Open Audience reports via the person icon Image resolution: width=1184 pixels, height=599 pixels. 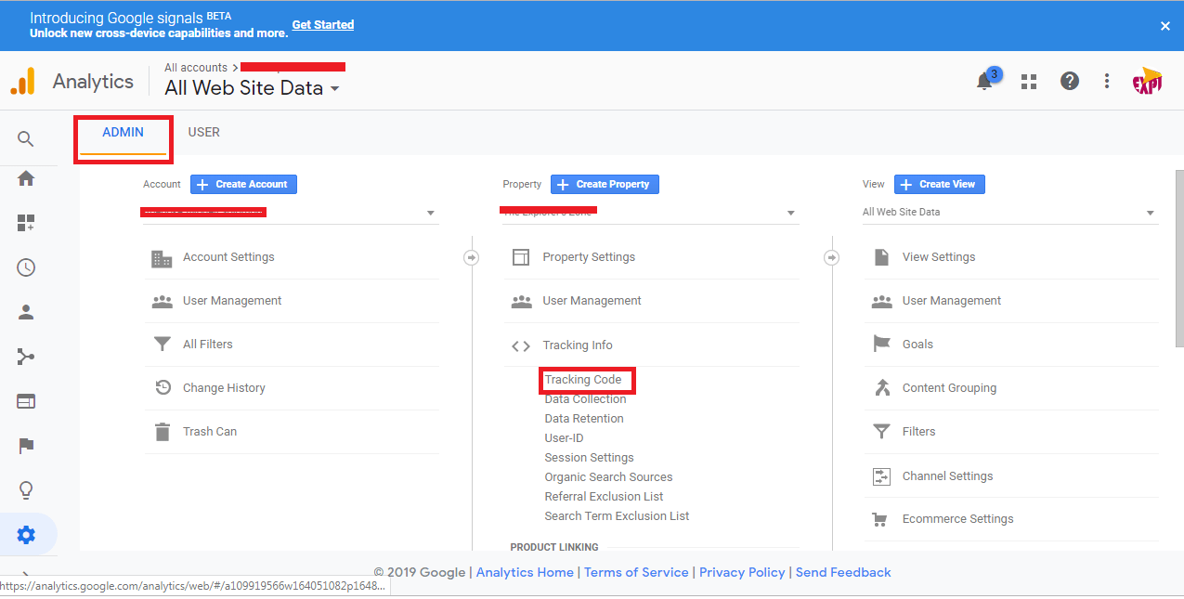pyautogui.click(x=25, y=311)
